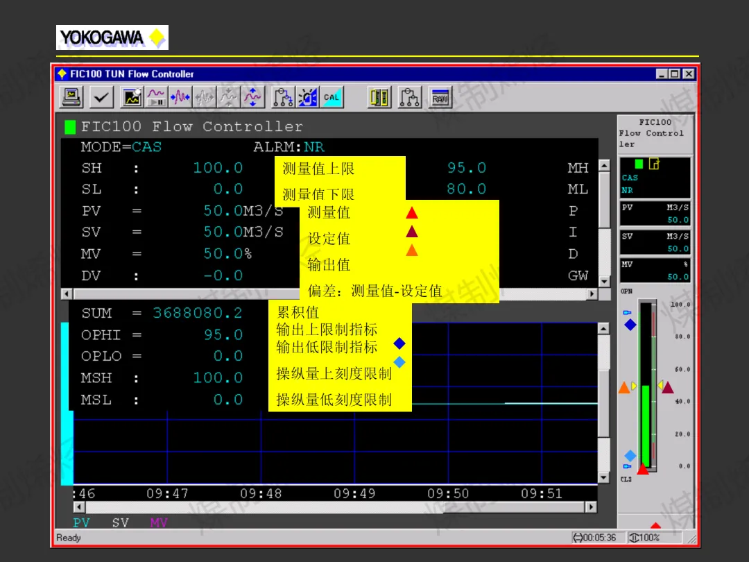Viewport: 749px width, 562px height.
Task: Click the green PV bar on faceplate
Action: pos(646,426)
